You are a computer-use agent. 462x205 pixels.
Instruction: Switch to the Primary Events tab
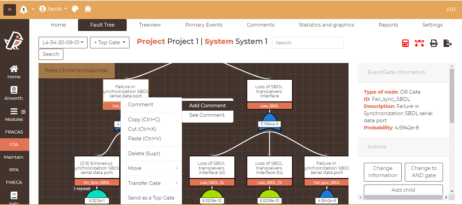204,25
